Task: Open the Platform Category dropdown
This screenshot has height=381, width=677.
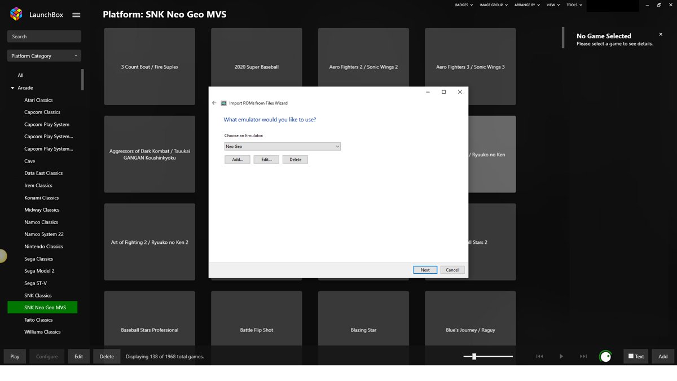Action: (44, 56)
